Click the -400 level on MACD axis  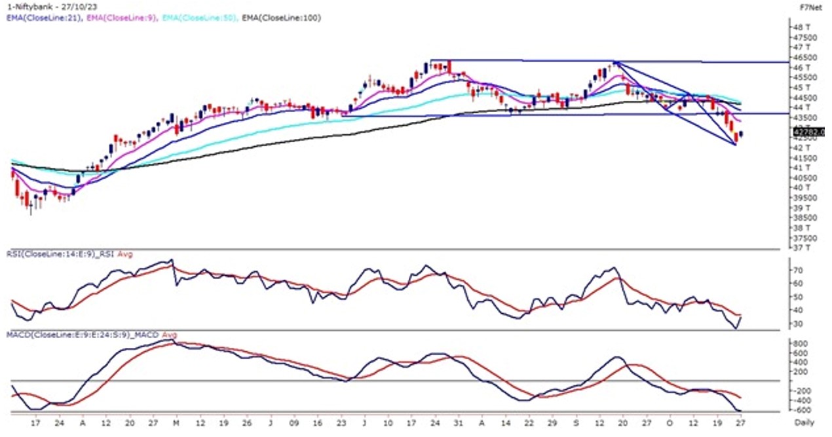click(803, 400)
